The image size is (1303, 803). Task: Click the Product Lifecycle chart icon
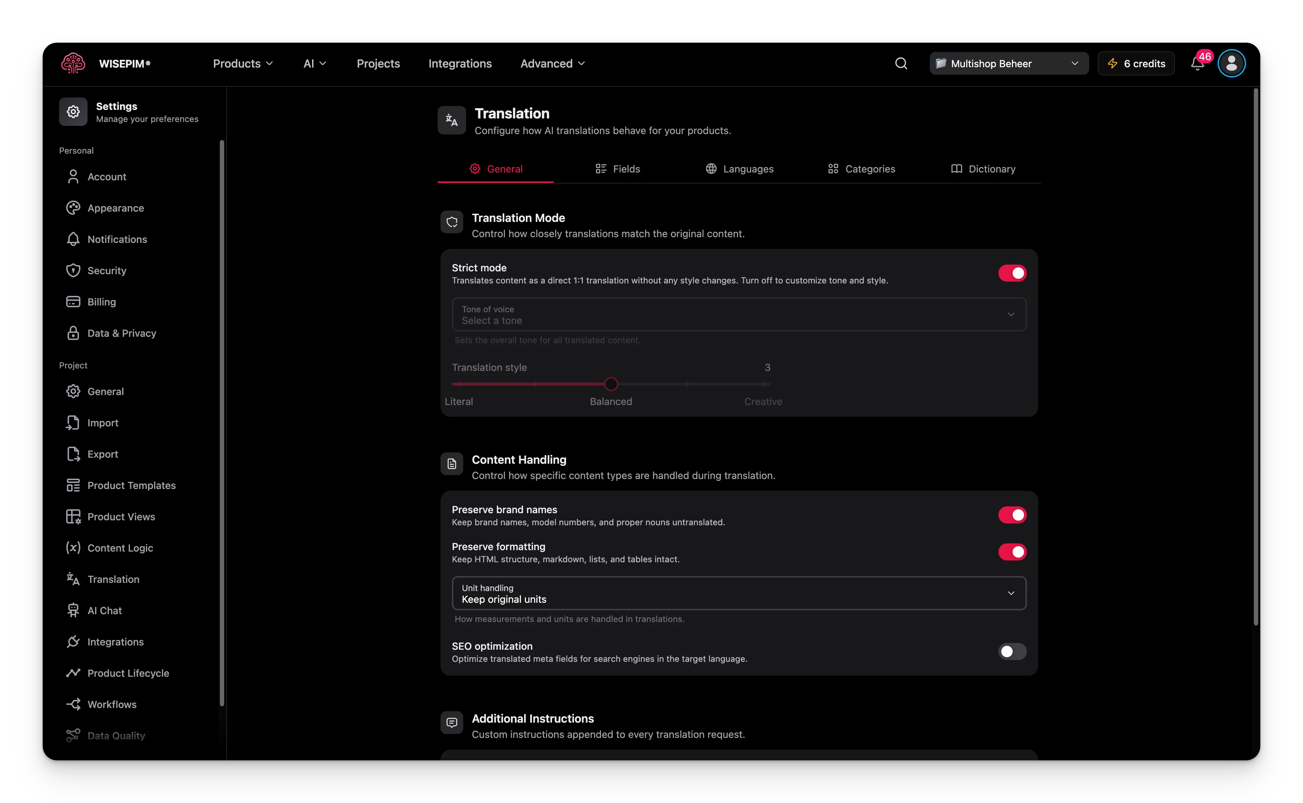[x=73, y=673]
